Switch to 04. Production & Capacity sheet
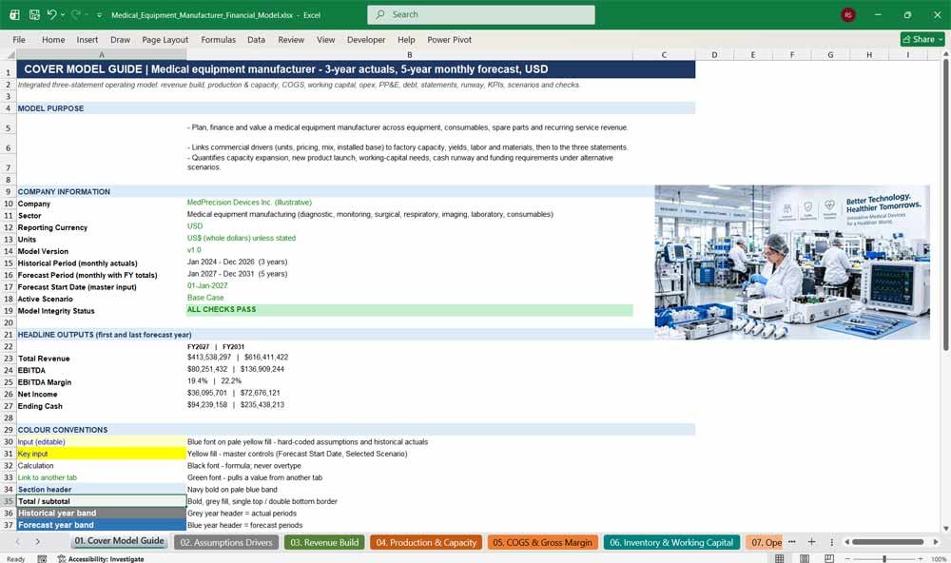Image resolution: width=951 pixels, height=563 pixels. [x=426, y=542]
